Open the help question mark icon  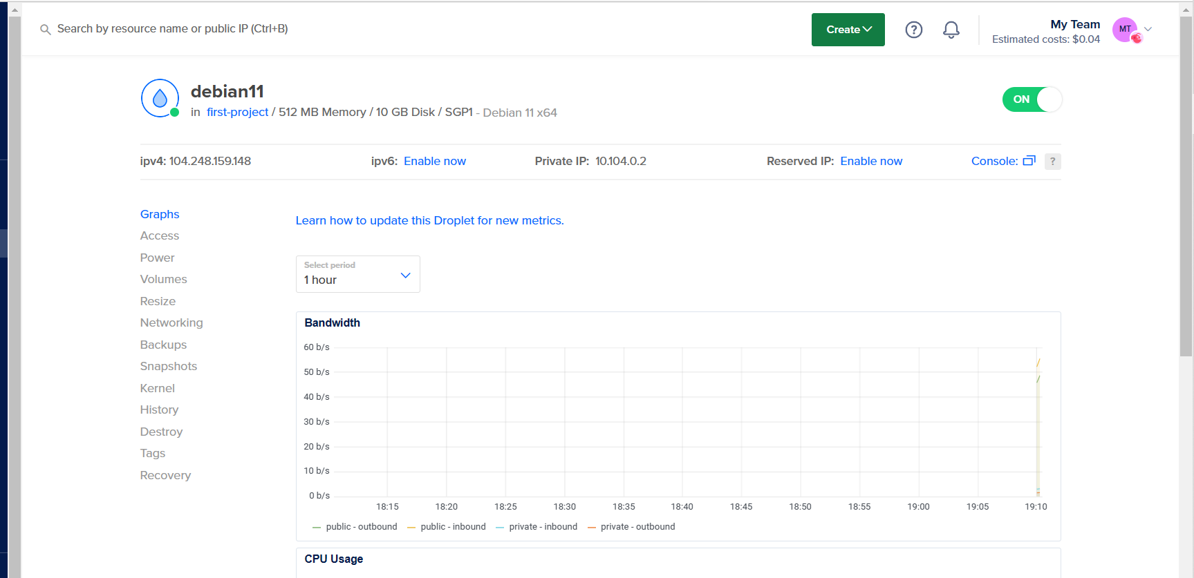pos(914,30)
